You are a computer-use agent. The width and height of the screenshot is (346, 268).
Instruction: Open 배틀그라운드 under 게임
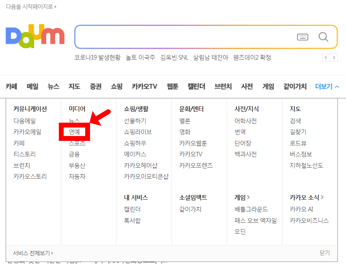coord(251,209)
